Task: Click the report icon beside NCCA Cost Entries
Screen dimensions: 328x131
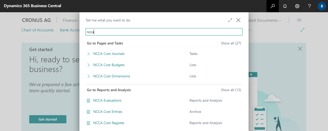Action: (x=88, y=112)
